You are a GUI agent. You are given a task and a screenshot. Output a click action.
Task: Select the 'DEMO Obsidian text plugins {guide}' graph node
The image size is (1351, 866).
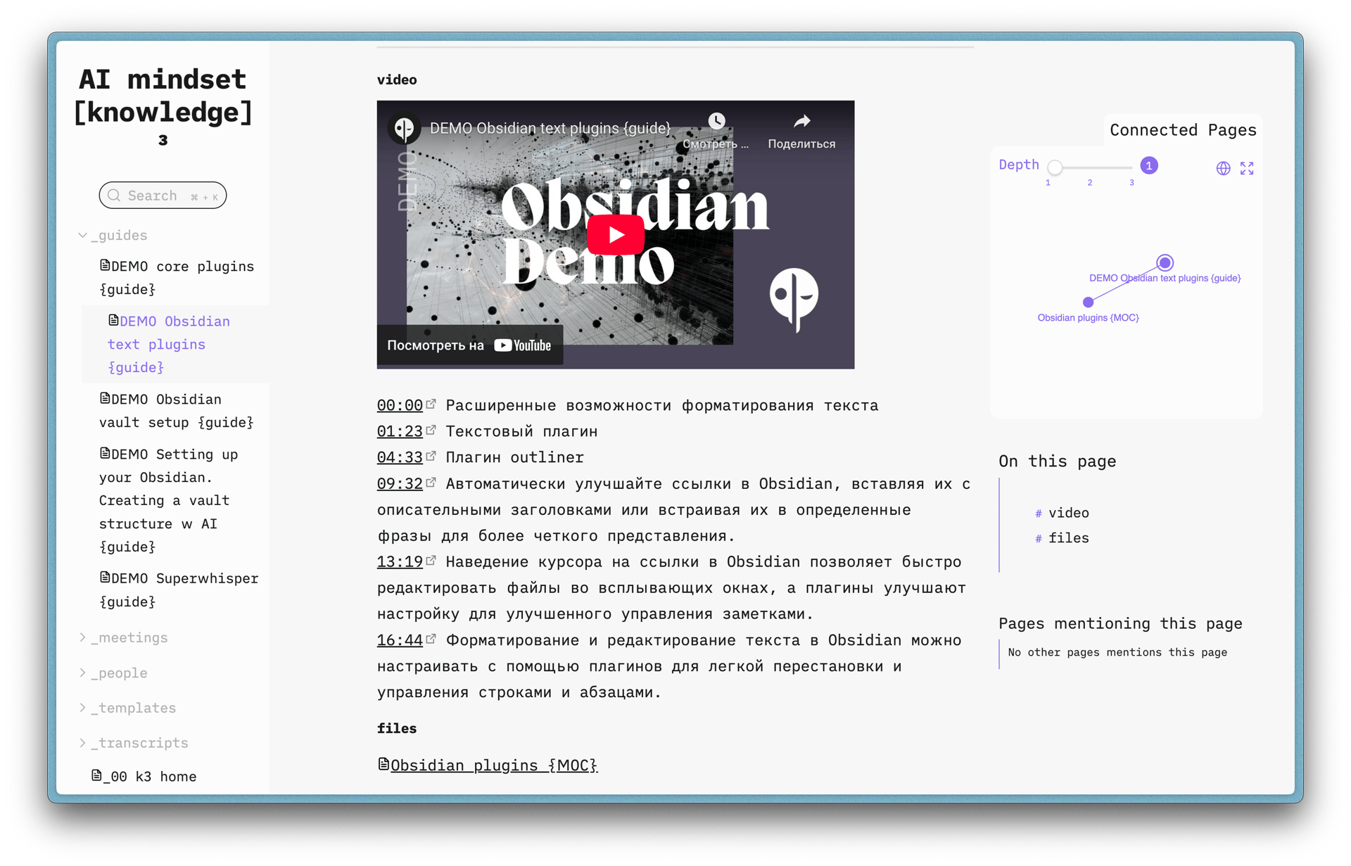(x=1165, y=263)
